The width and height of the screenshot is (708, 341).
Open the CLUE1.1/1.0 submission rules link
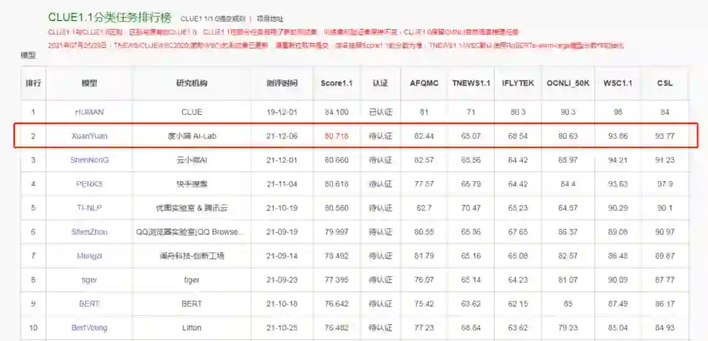212,19
